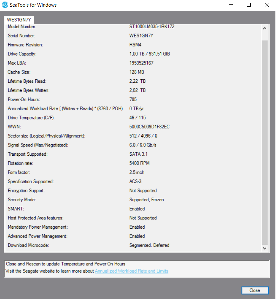Click the Firmware Revision label
The image size is (277, 299).
[25, 45]
